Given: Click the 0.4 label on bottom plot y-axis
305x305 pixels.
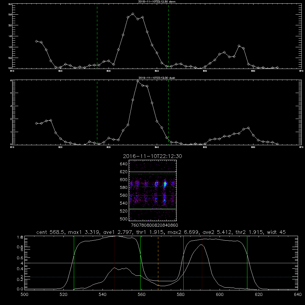Looking at the screenshot, I should [20, 269].
